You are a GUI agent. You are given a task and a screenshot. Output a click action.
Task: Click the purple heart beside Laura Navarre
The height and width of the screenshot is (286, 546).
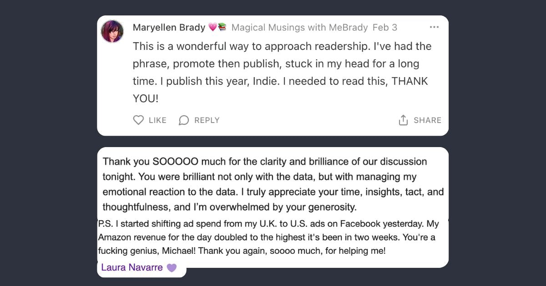click(x=172, y=268)
